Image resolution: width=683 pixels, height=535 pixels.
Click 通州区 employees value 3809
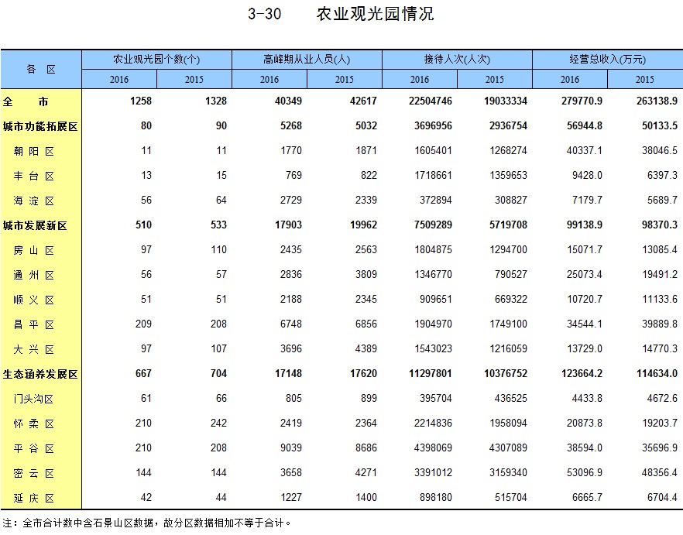click(366, 275)
